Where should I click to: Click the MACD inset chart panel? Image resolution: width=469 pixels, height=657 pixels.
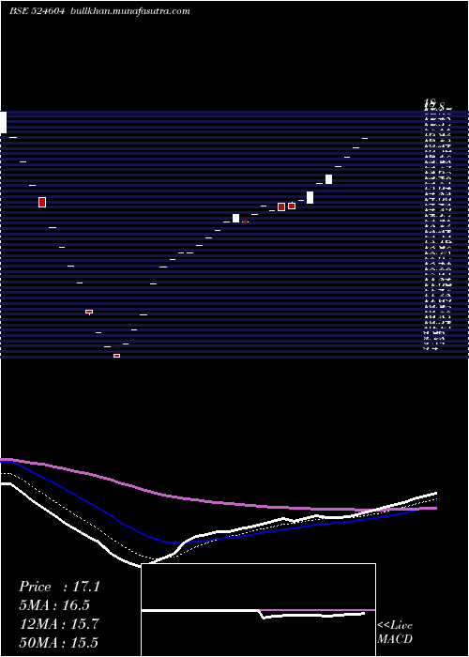click(258, 610)
